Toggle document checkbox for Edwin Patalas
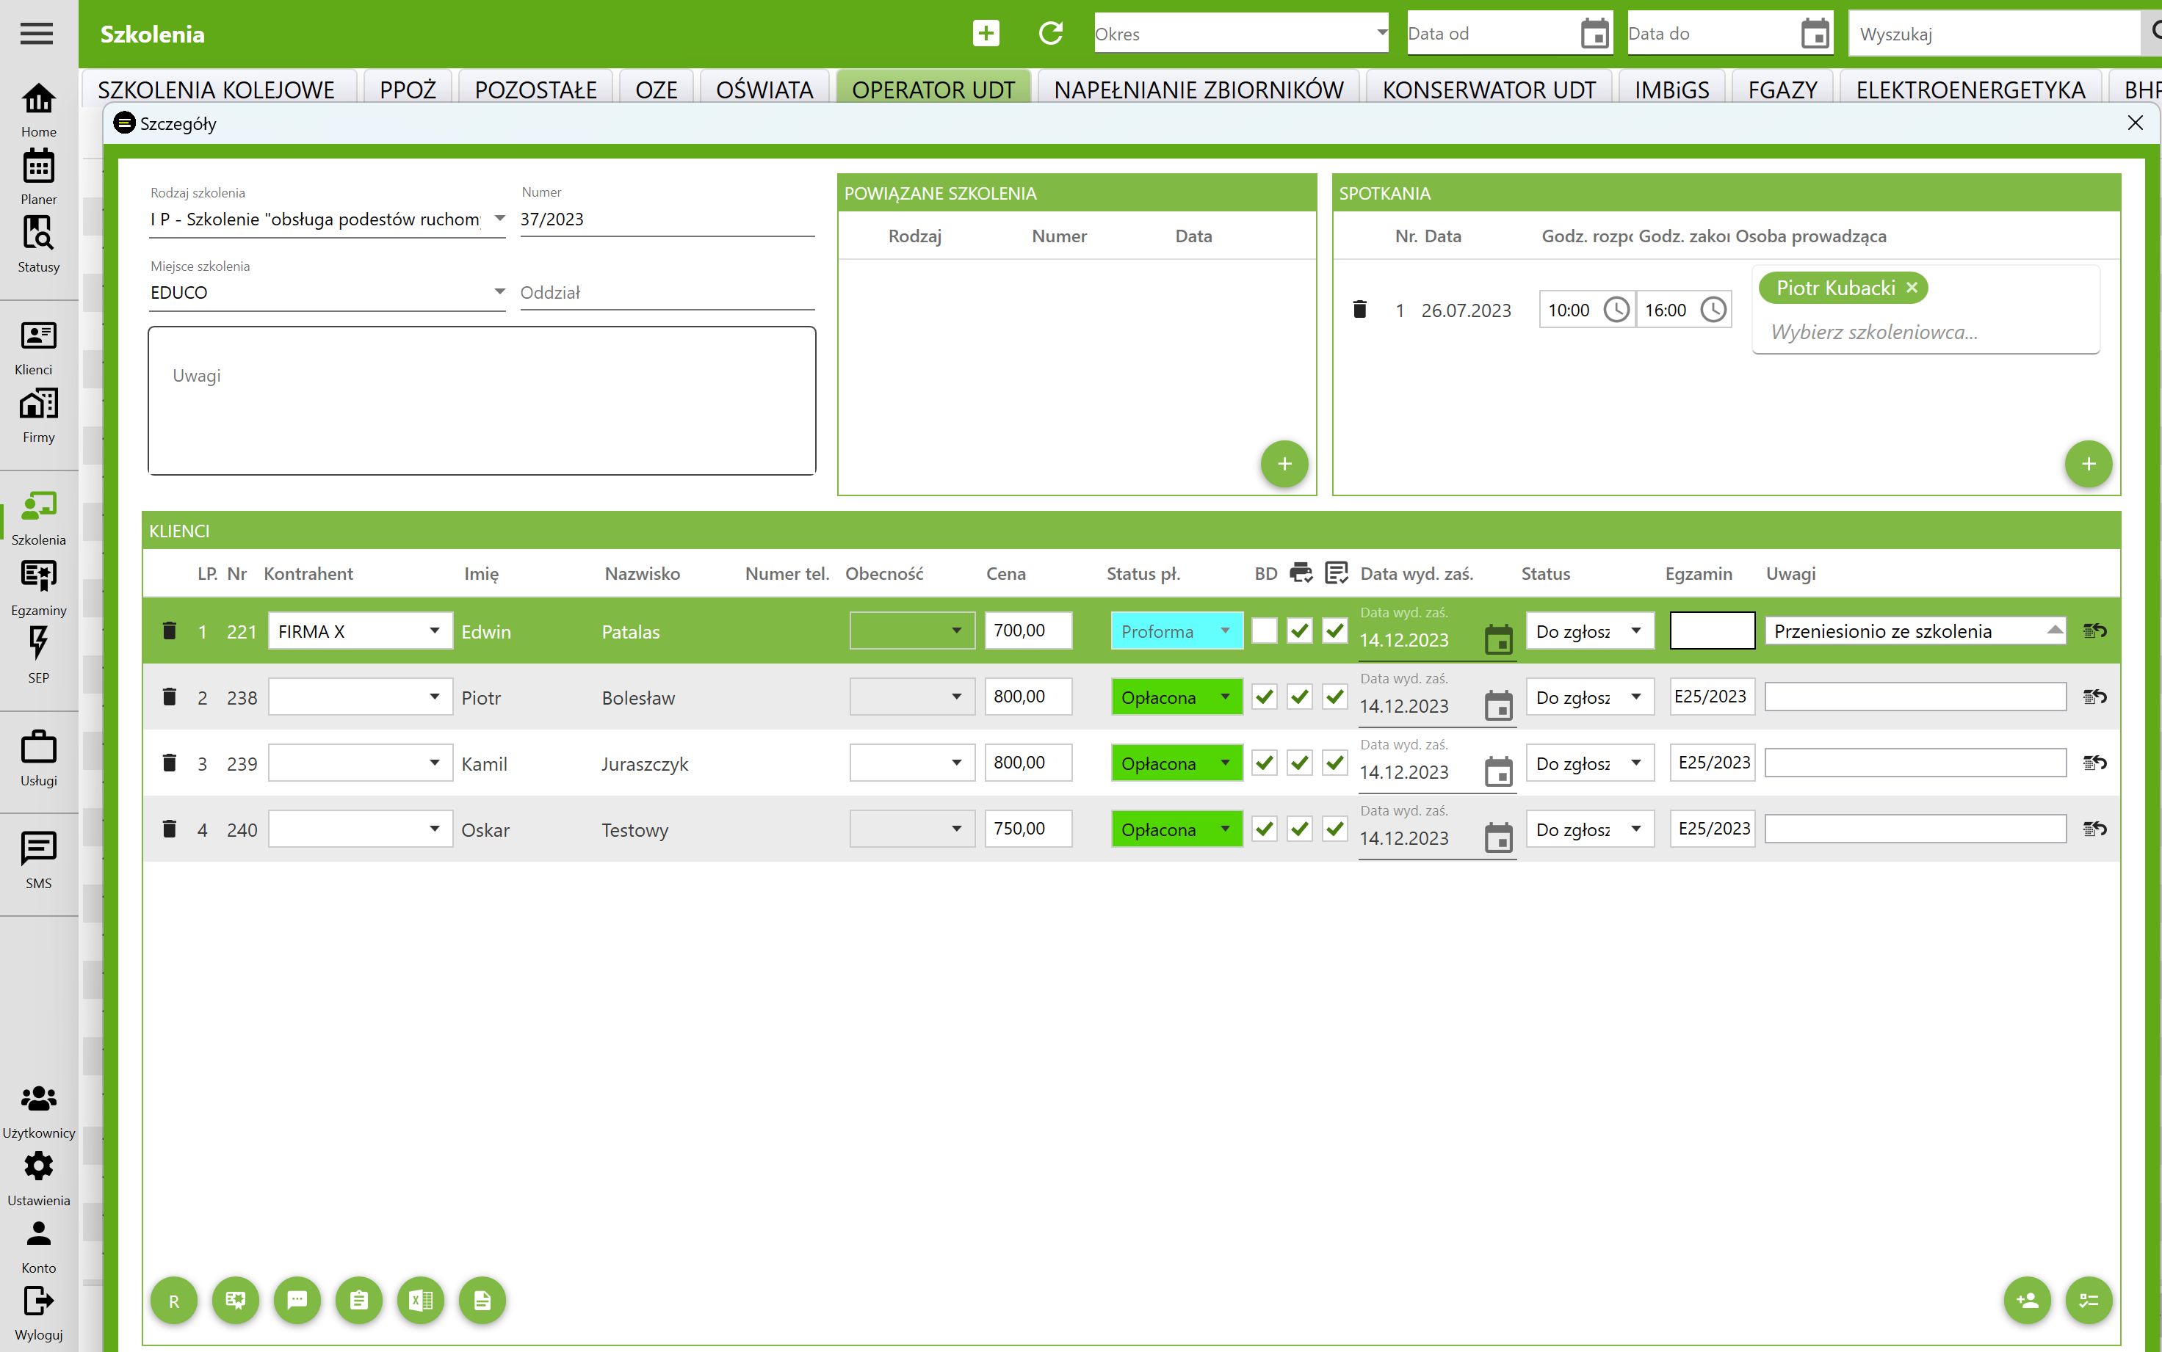2162x1352 pixels. click(1334, 630)
